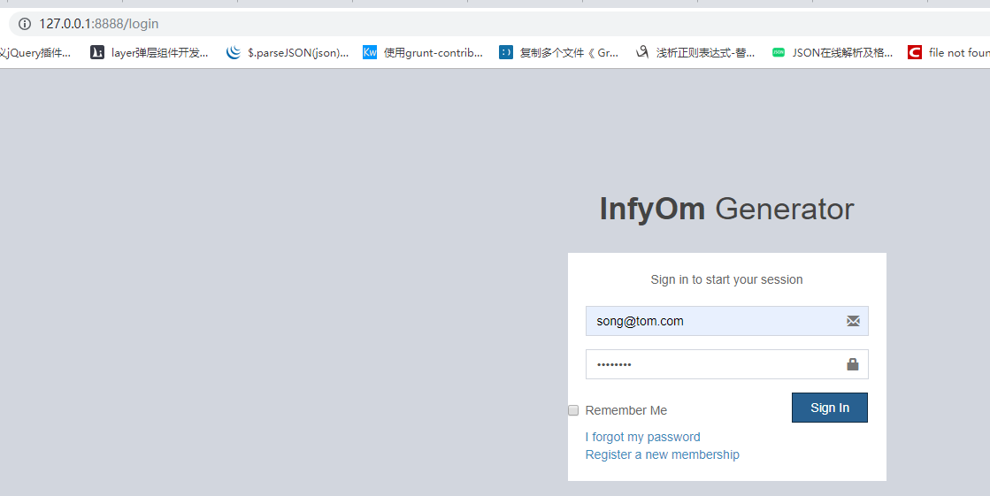The width and height of the screenshot is (990, 496).
Task: Click the address bar URL 127.0.0.1:8888/login
Action: [x=99, y=24]
